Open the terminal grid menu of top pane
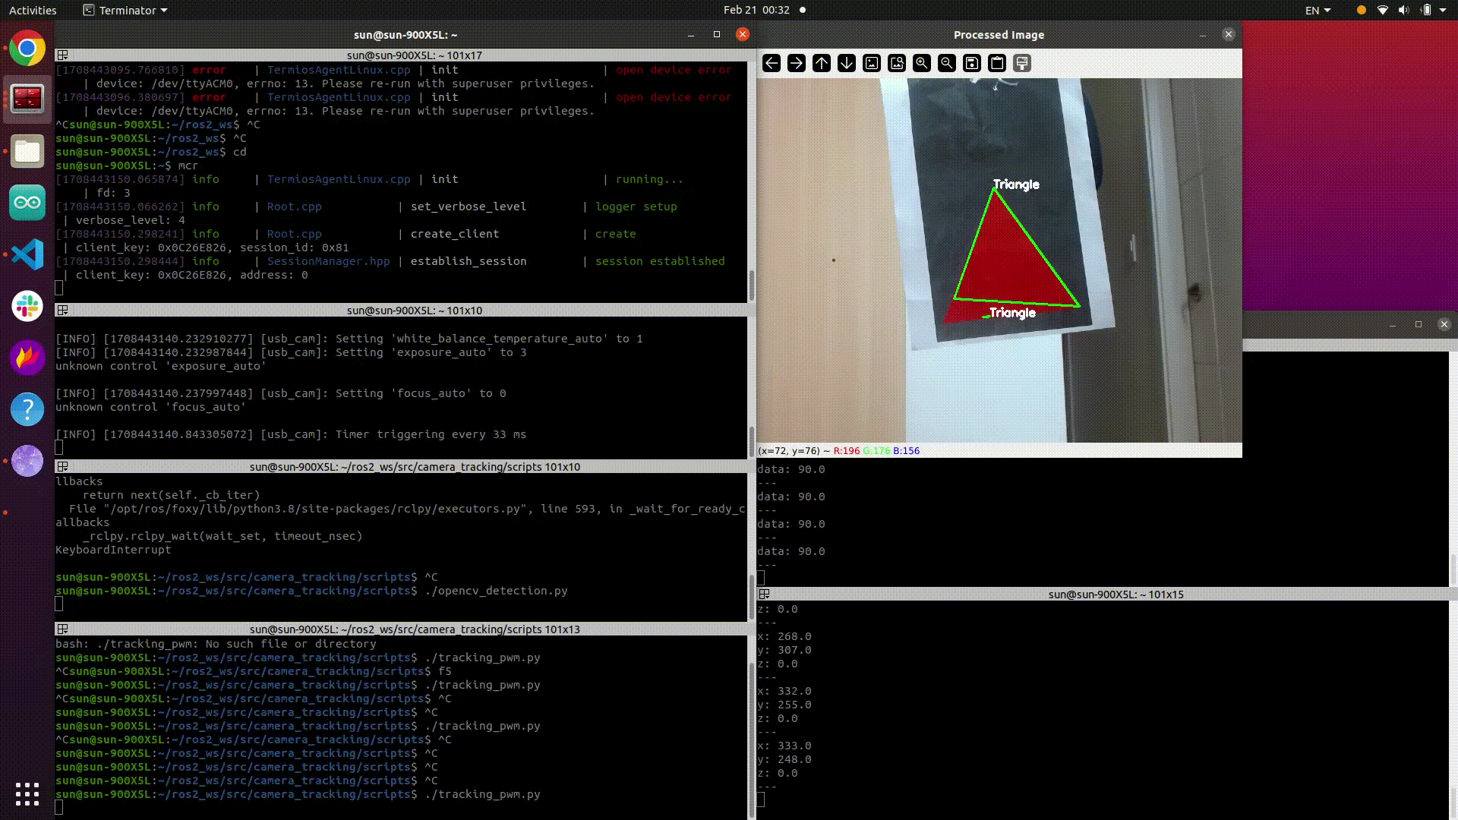The width and height of the screenshot is (1458, 820). click(63, 55)
